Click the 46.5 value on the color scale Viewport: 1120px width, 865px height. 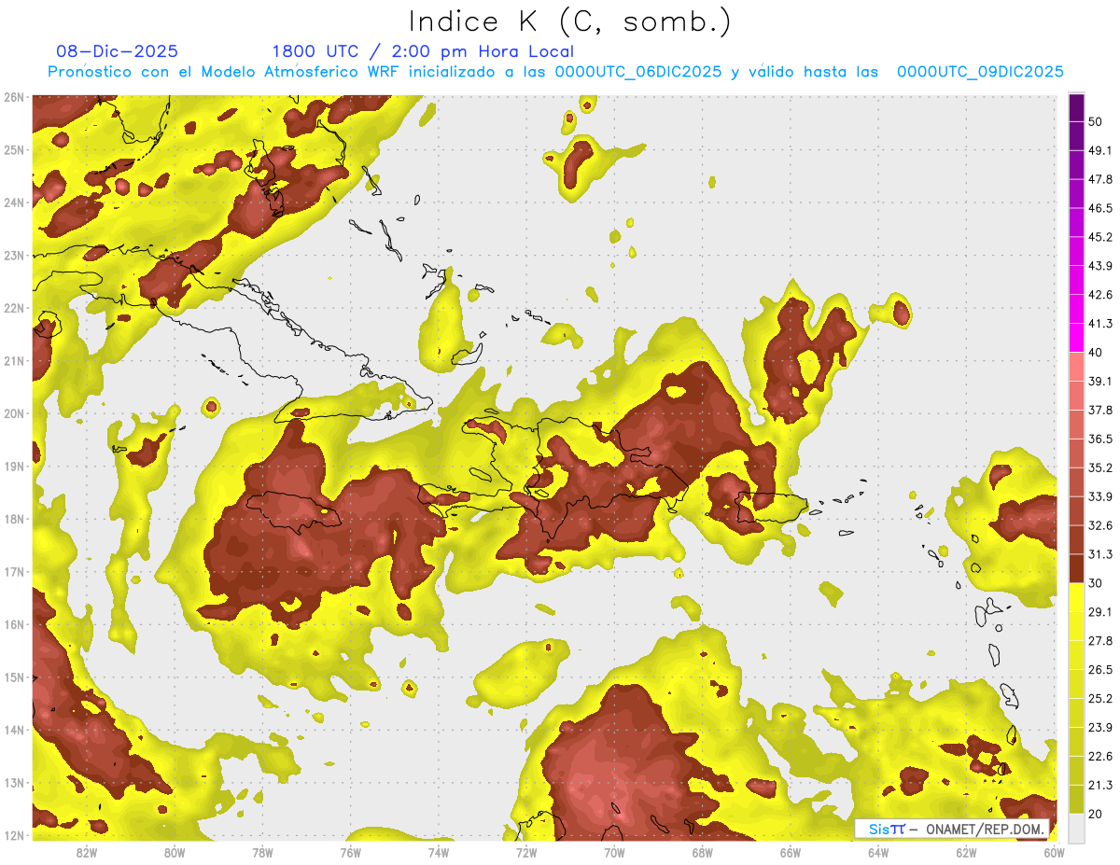(1100, 208)
